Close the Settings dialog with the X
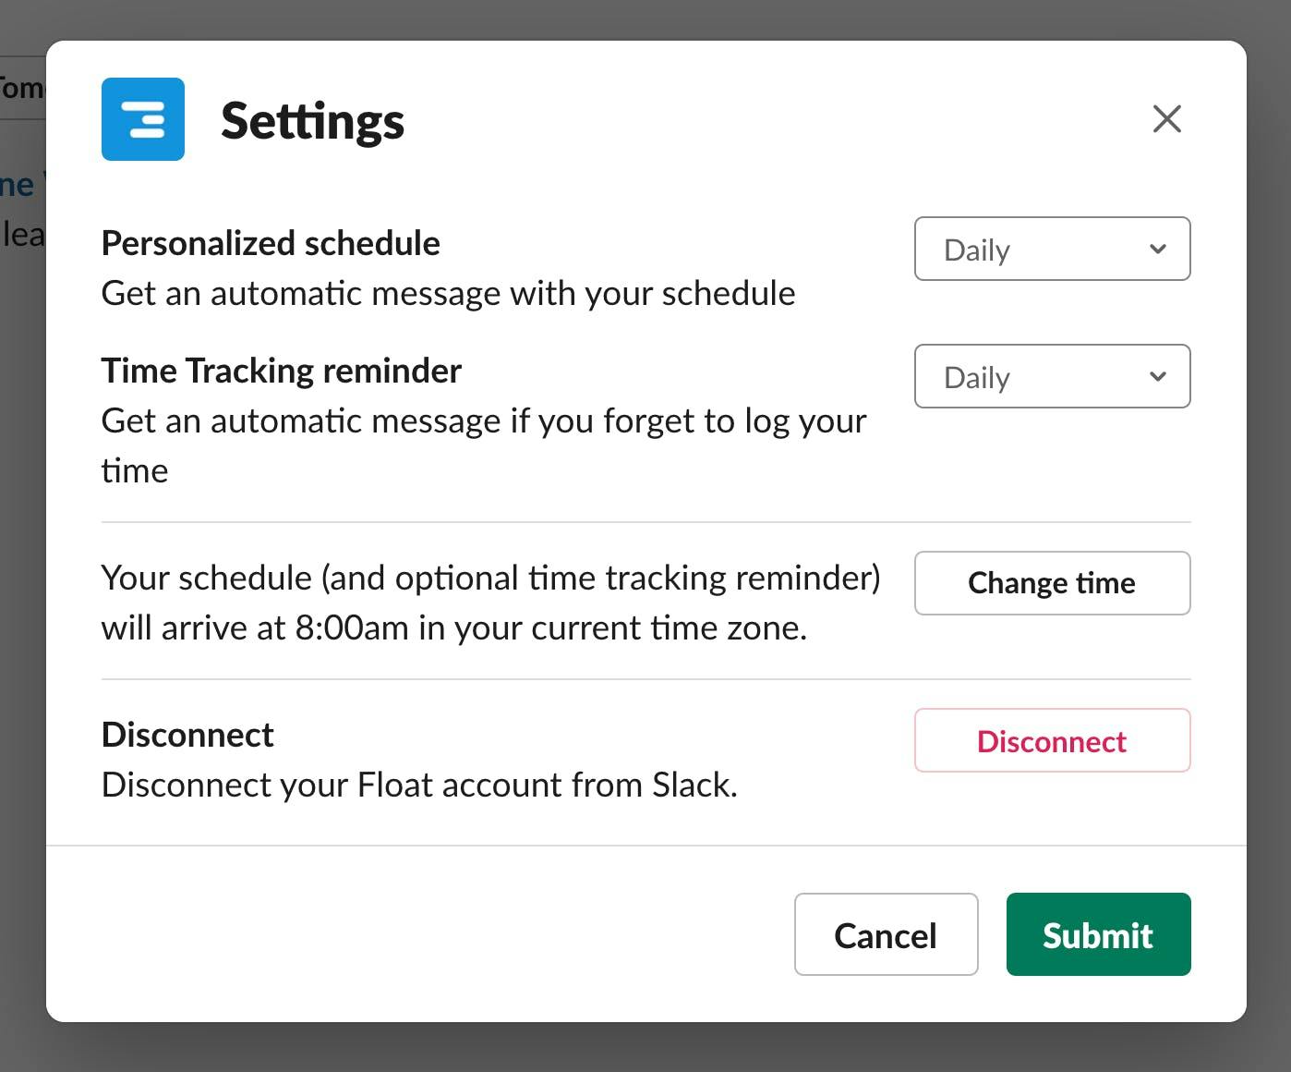 1167,118
